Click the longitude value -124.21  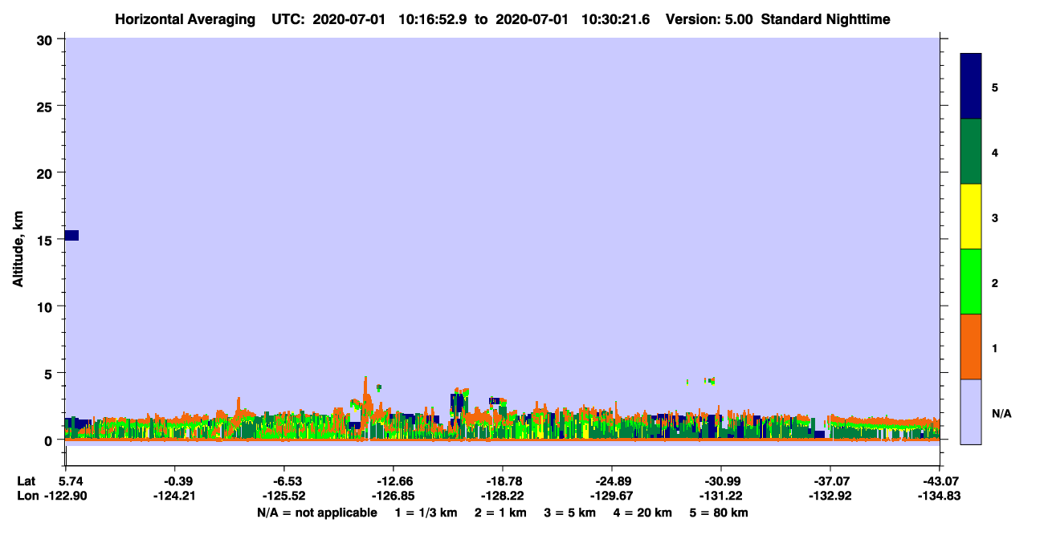tap(174, 496)
